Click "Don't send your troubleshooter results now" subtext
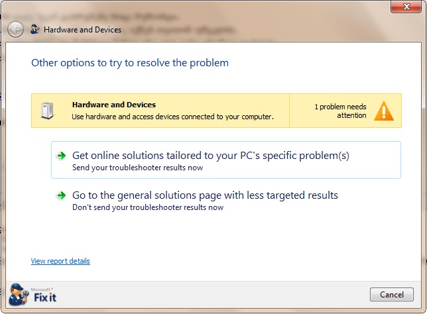The image size is (427, 314). (x=147, y=207)
